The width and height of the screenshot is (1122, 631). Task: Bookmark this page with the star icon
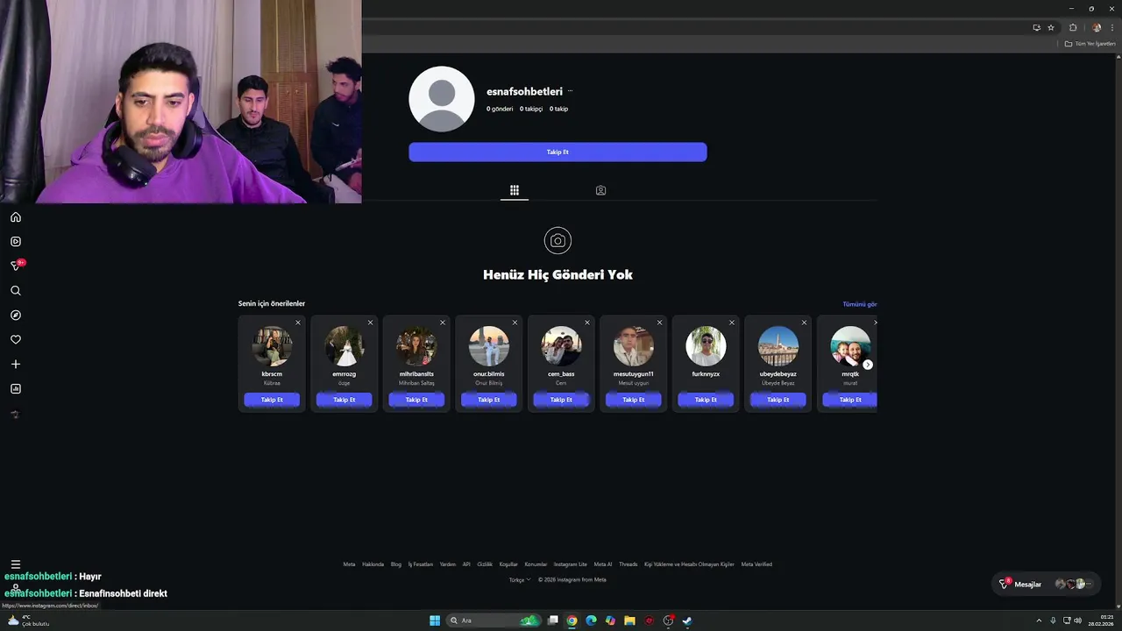click(1051, 27)
